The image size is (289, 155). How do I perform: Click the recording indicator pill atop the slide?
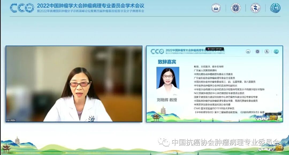pos(215,49)
